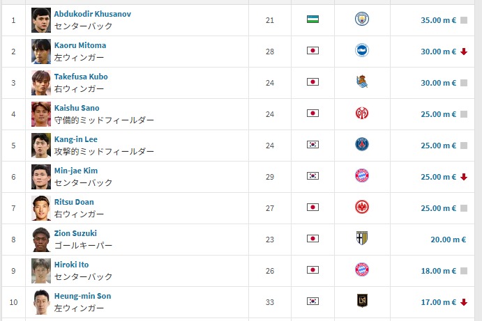The image size is (482, 321).
Task: Open Heung-min Son's player profile link
Action: [x=82, y=296]
